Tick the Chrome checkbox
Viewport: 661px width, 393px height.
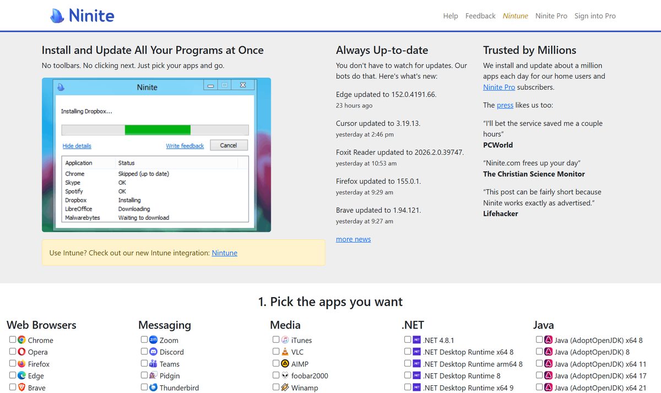point(12,340)
